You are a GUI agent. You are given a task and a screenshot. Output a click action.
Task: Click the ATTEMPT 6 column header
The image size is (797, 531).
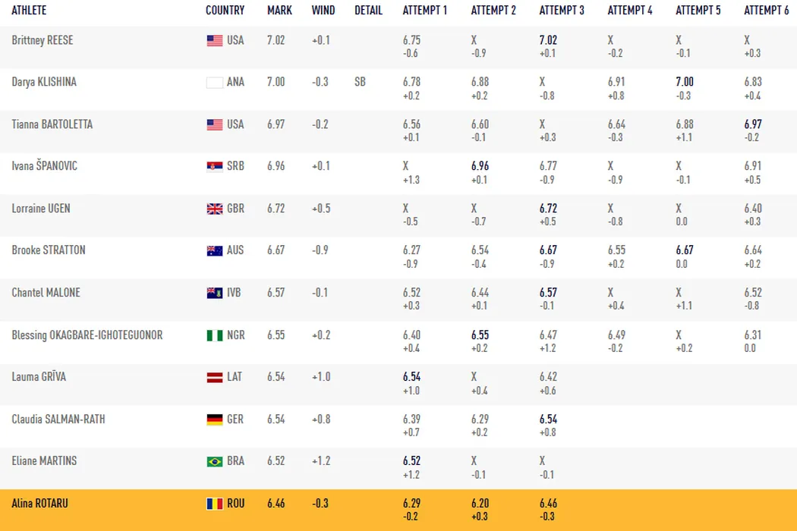[x=766, y=11]
